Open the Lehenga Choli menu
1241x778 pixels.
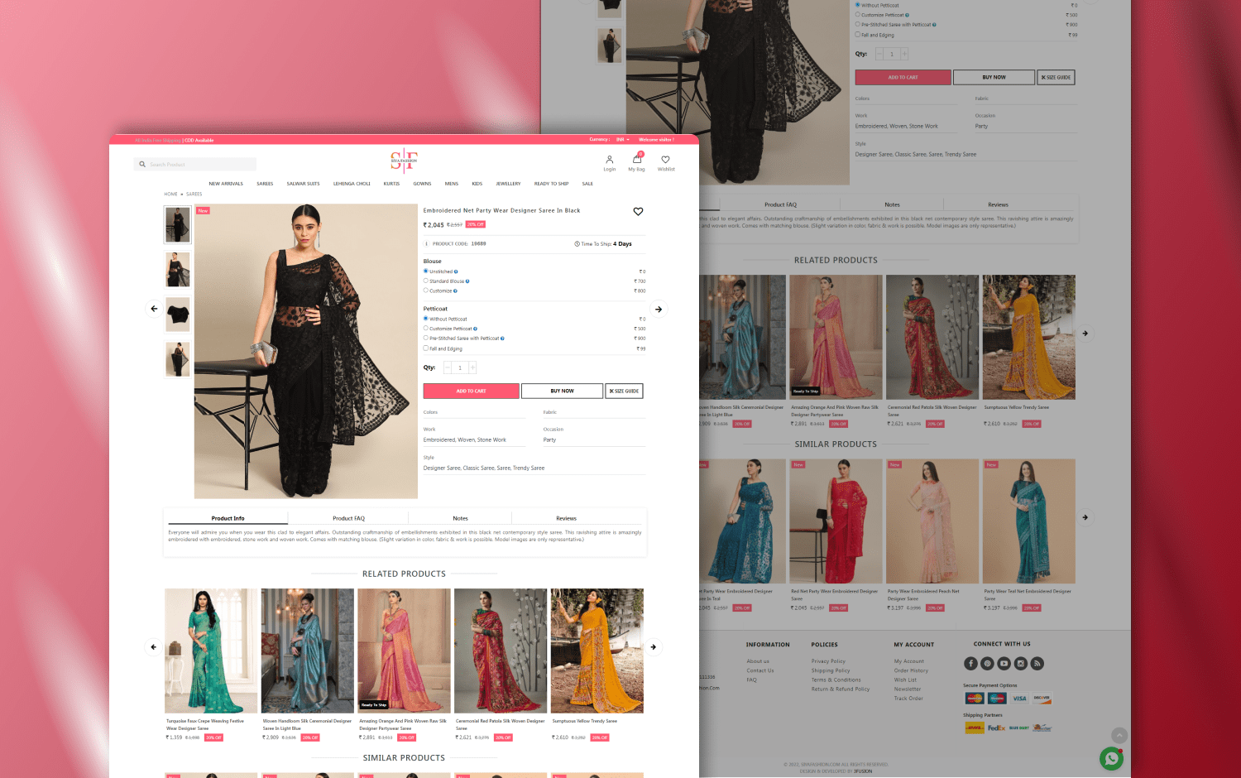tap(352, 184)
